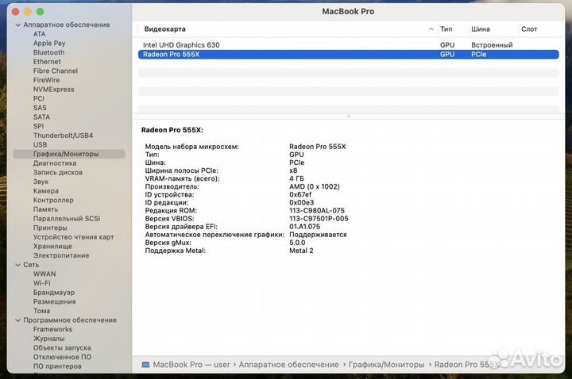Click the MacBook Pro window title
Screen dimensions: 572x379
[x=348, y=12]
